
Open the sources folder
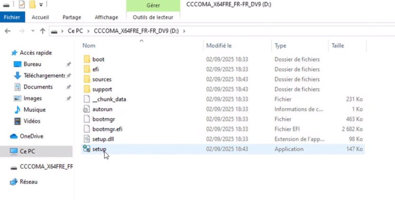click(x=101, y=79)
